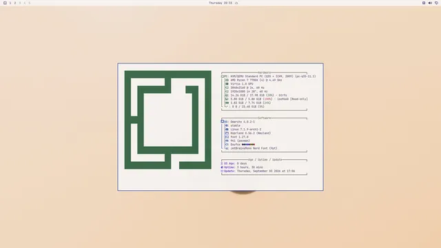Click the font icon beside JetBrainsMono Nerd Font
This screenshot has height=248, width=441.
click(227, 149)
